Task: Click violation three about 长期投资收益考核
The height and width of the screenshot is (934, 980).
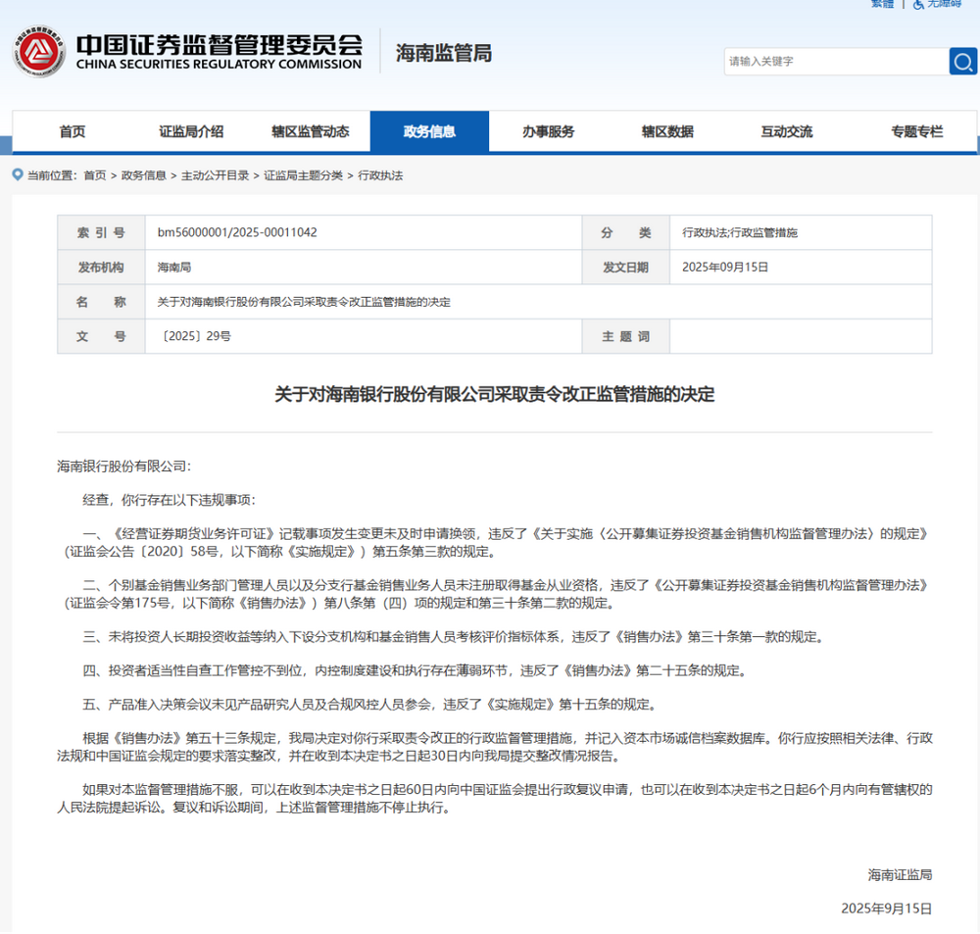Action: tap(455, 637)
